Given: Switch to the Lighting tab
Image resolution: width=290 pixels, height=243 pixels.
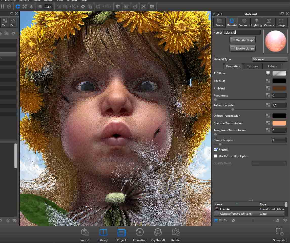Looking at the screenshot, I should (x=257, y=22).
